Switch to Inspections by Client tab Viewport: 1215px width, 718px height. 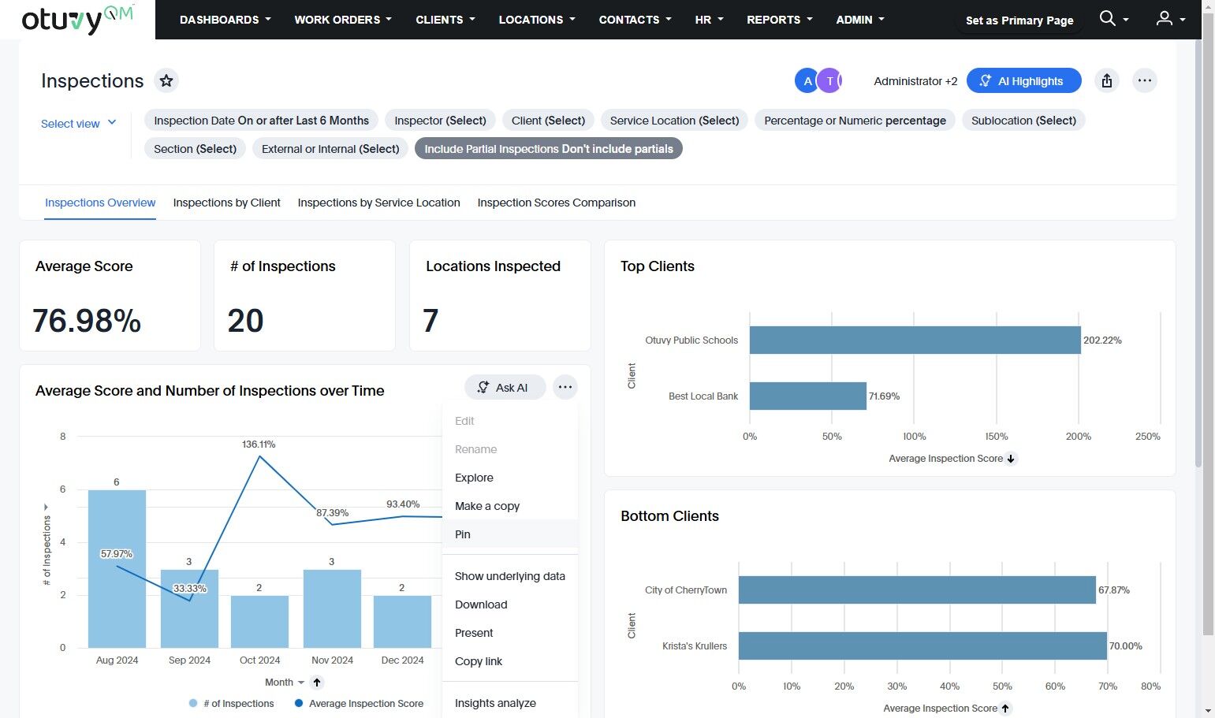coord(227,203)
